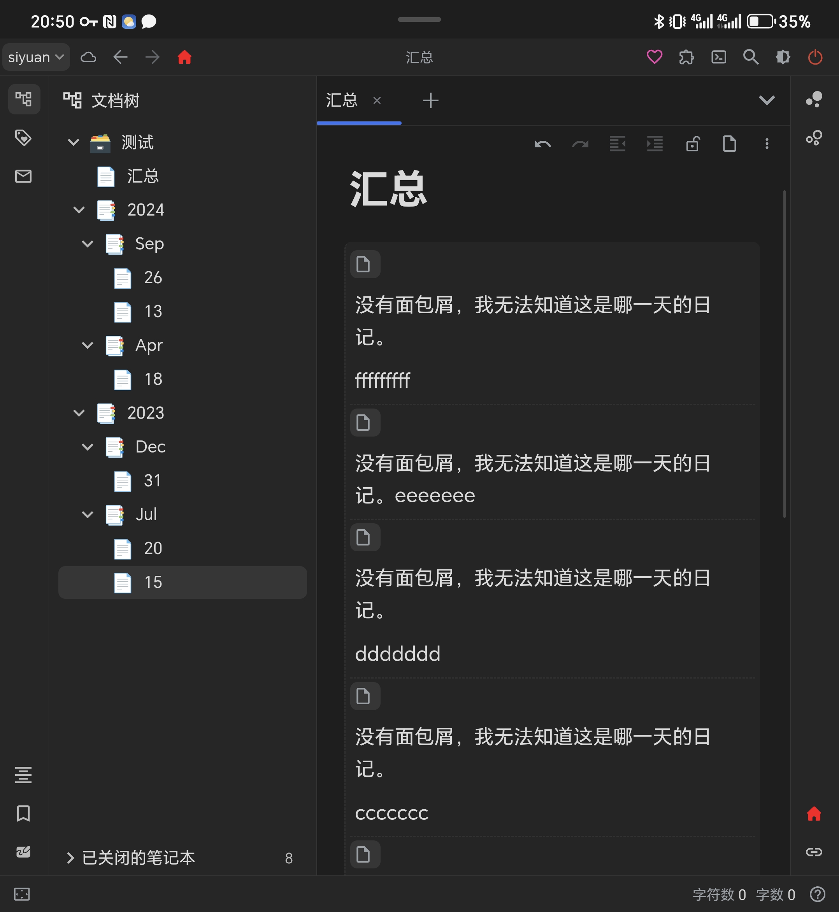Switch to the 汇总 tab
The image size is (839, 912).
(342, 100)
